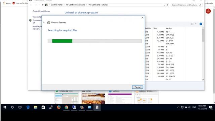Close the Windows Features dialog
Image resolution: width=215 pixels, height=121 pixels.
142,18
